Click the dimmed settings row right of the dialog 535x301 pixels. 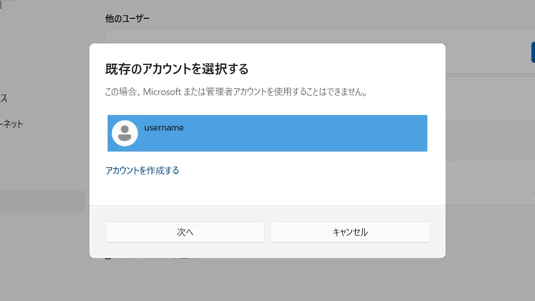coord(489,141)
